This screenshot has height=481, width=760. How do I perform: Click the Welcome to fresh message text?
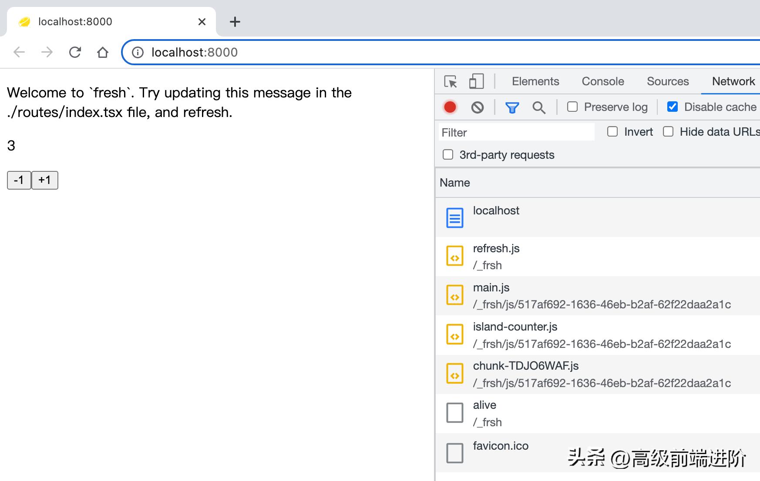179,102
